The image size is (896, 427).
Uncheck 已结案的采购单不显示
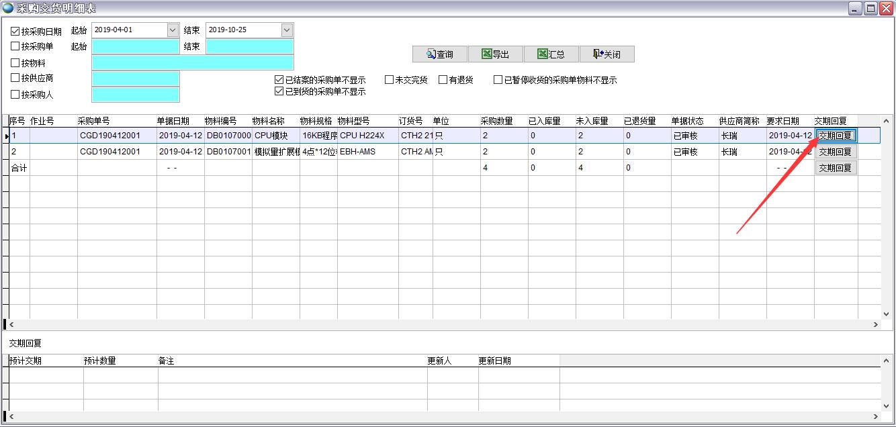(279, 79)
